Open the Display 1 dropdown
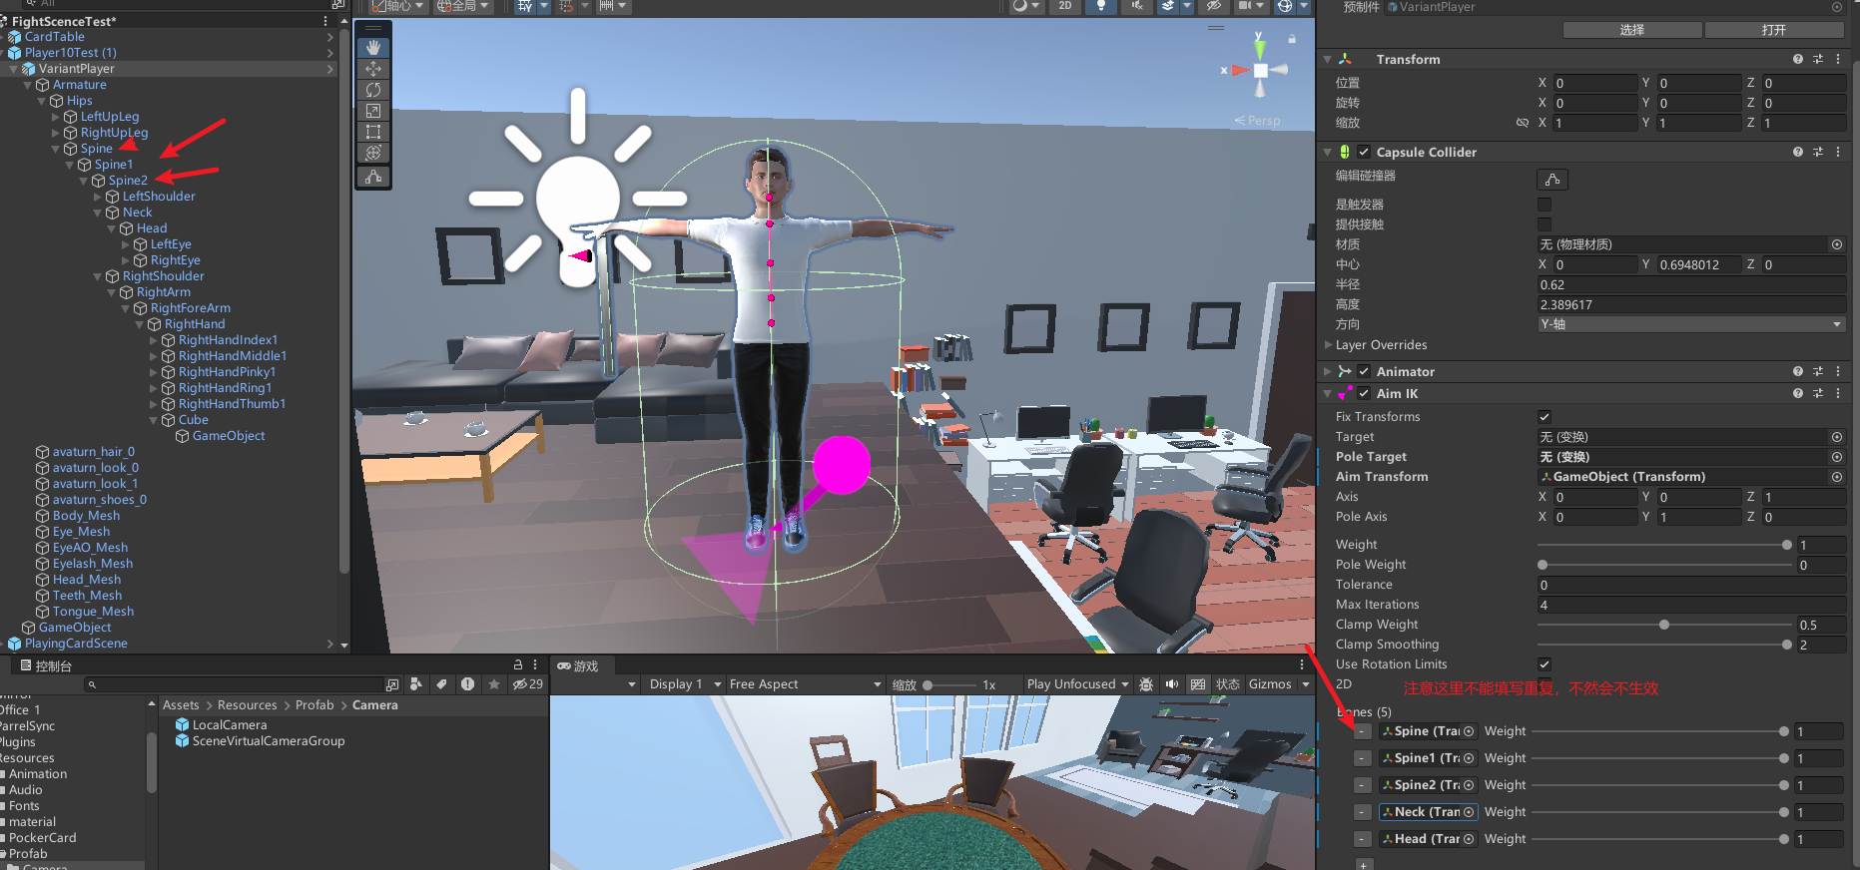Viewport: 1860px width, 870px height. pos(682,684)
